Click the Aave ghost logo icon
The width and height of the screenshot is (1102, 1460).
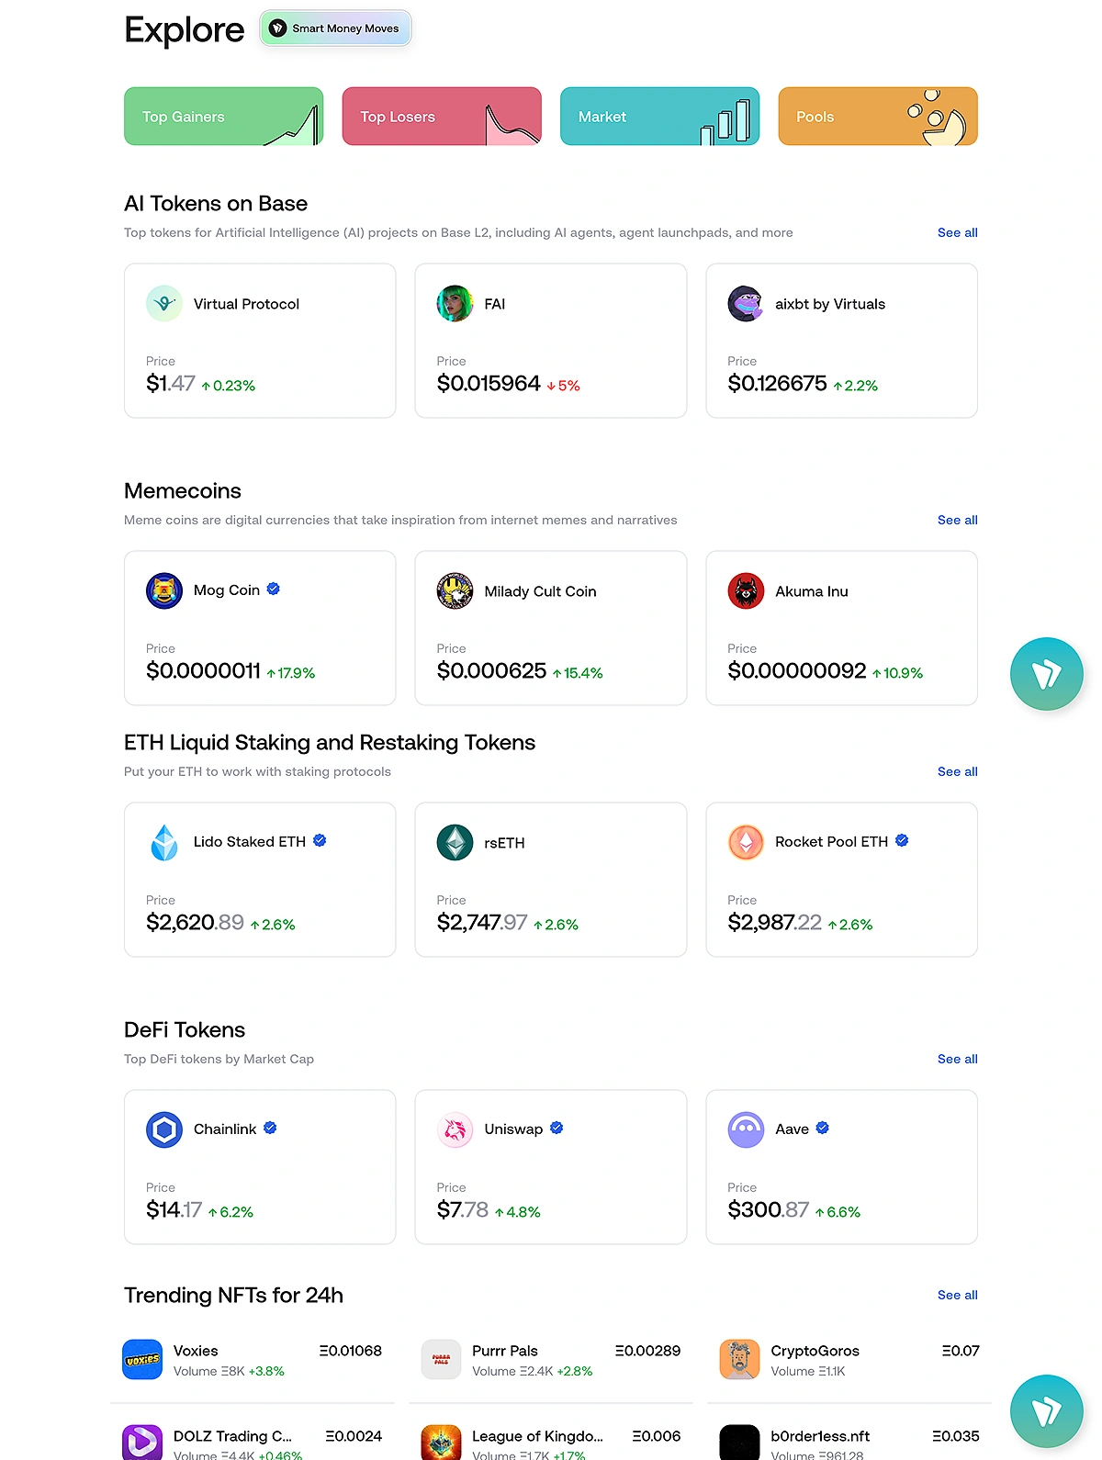[x=746, y=1130]
